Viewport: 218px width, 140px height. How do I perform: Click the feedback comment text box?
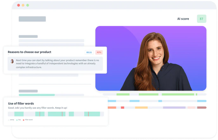click(x=55, y=63)
